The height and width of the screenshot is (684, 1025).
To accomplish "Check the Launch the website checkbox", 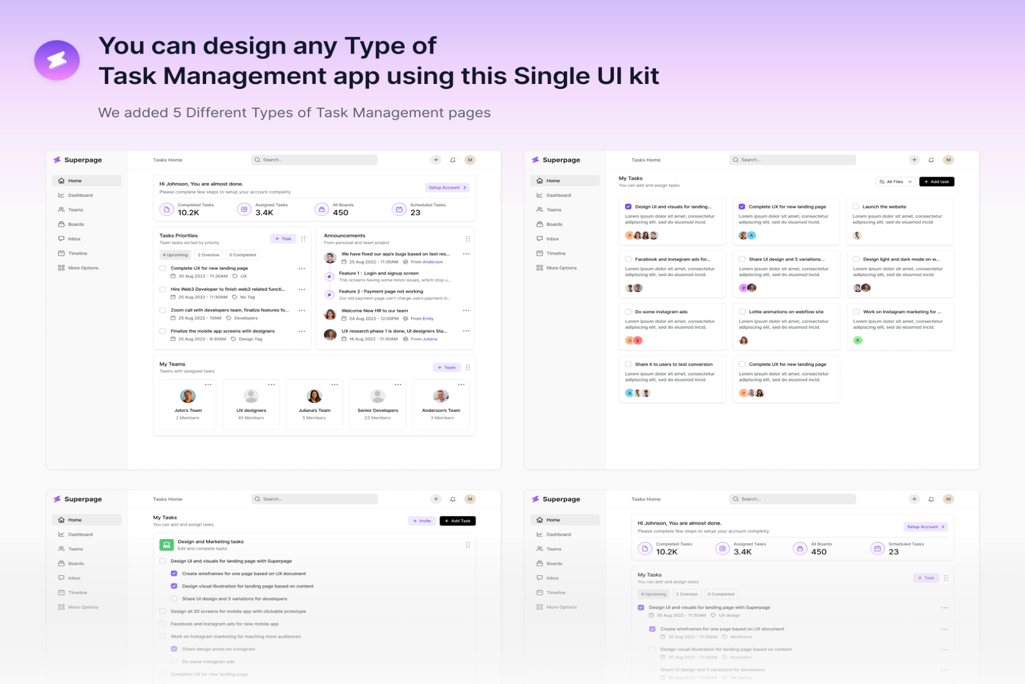I will (x=855, y=207).
